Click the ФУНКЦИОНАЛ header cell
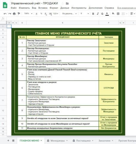 tap(63, 37)
